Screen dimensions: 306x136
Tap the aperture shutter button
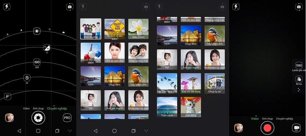click(x=38, y=118)
